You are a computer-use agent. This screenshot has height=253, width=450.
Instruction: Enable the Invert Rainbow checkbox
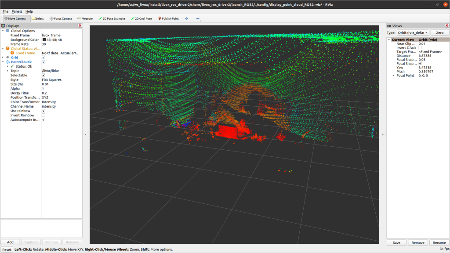44,115
